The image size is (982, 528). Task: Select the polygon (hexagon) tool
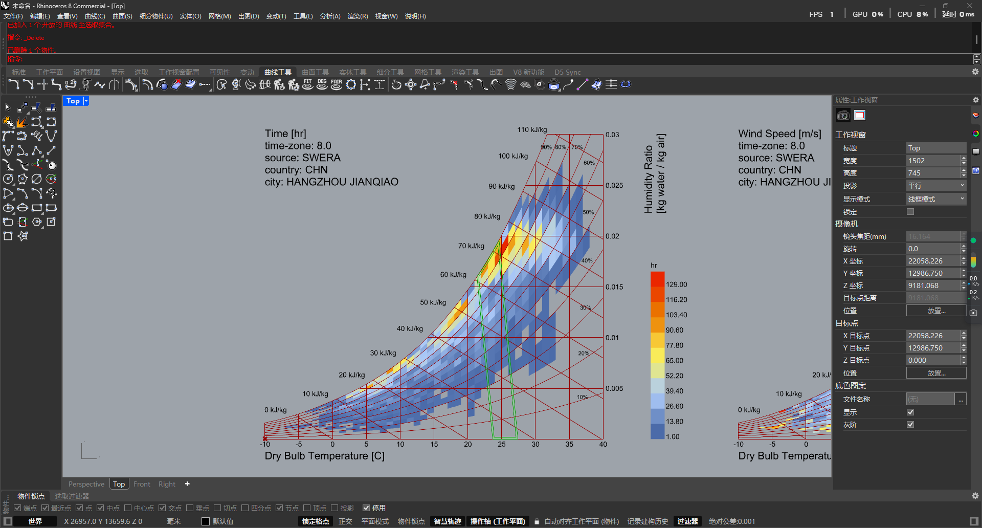36,222
